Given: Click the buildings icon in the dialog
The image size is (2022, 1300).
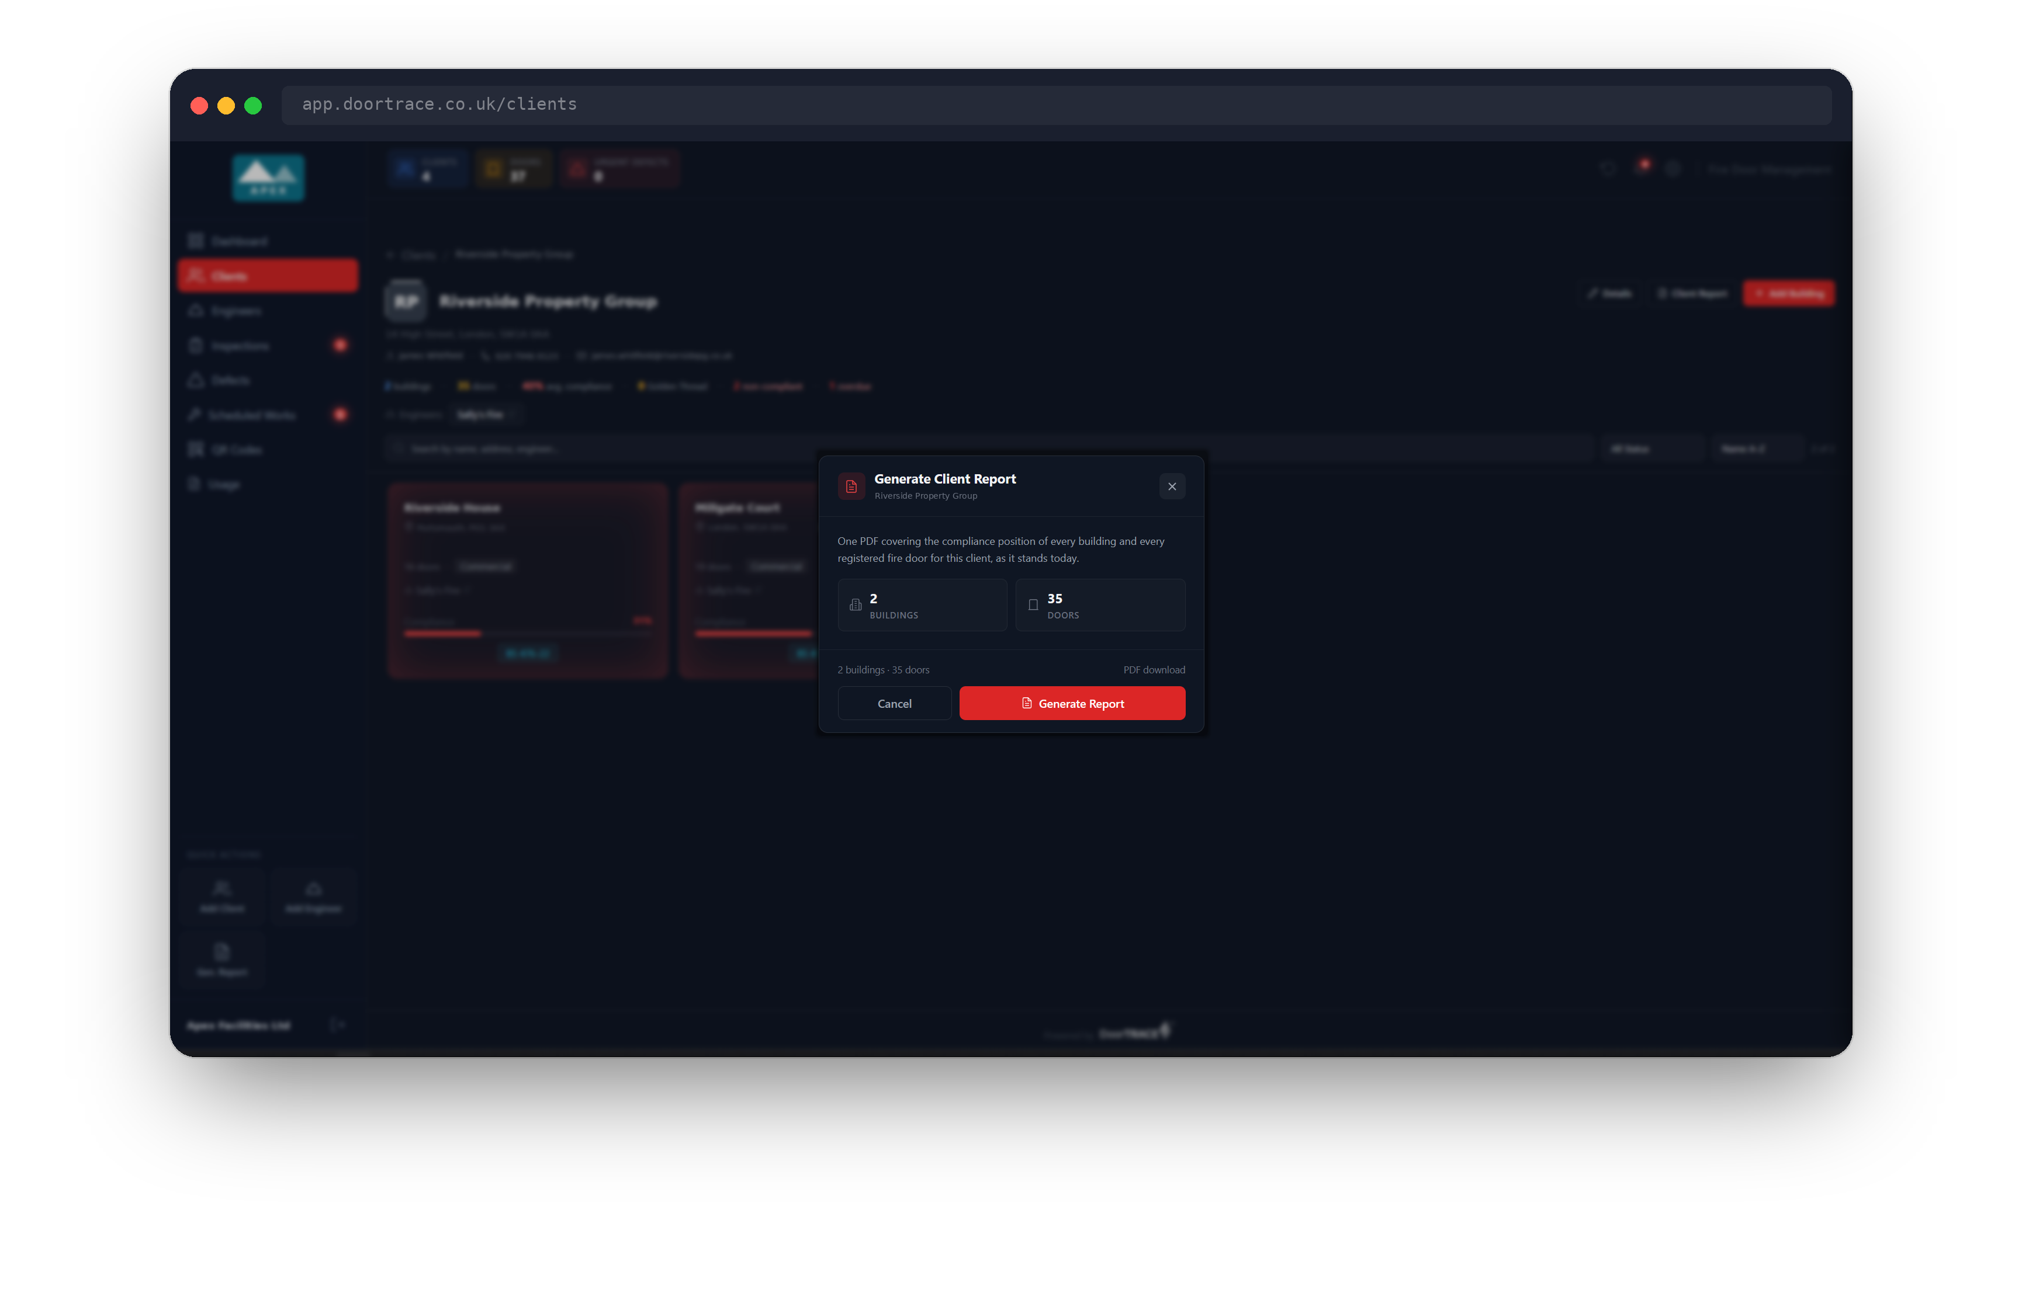Looking at the screenshot, I should [855, 604].
